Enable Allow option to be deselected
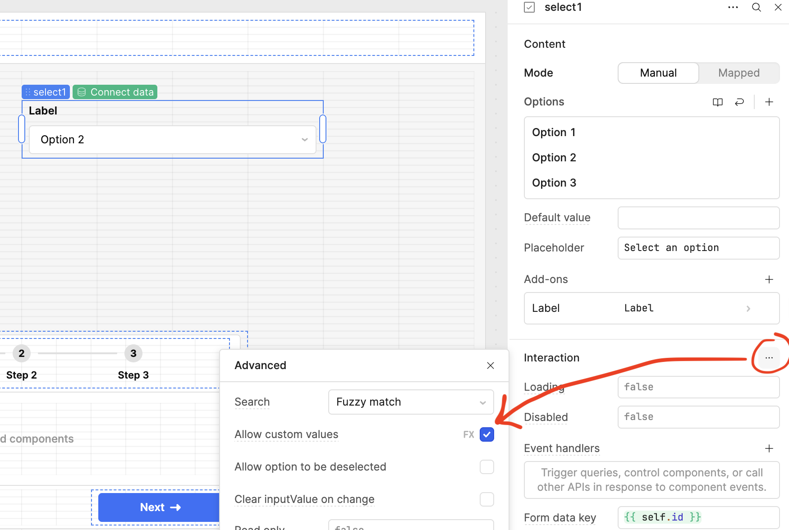 [487, 467]
